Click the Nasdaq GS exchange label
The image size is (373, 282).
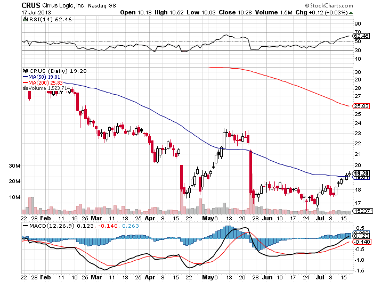[x=102, y=6]
